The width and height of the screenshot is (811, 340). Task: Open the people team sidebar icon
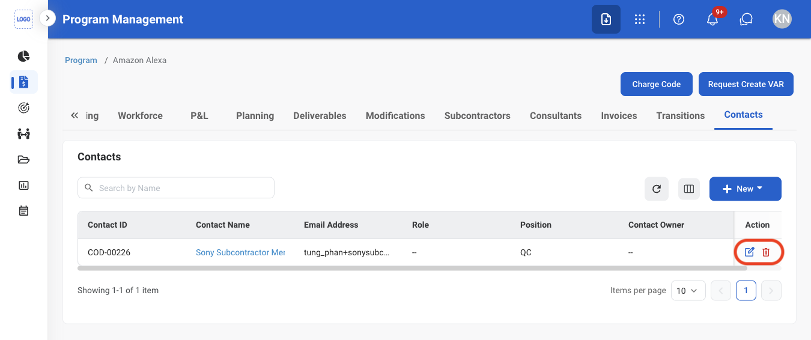click(x=23, y=133)
